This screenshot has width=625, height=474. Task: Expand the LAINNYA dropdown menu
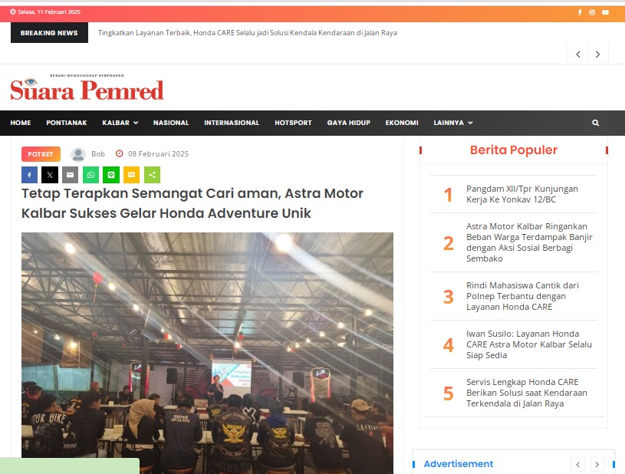(x=452, y=123)
